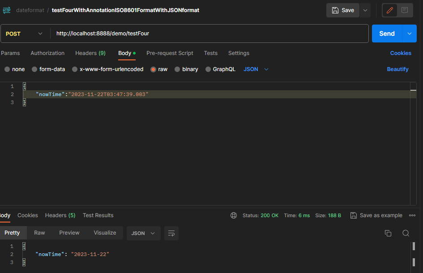This screenshot has height=273, width=423.
Task: Select the form-data radio option
Action: click(34, 69)
